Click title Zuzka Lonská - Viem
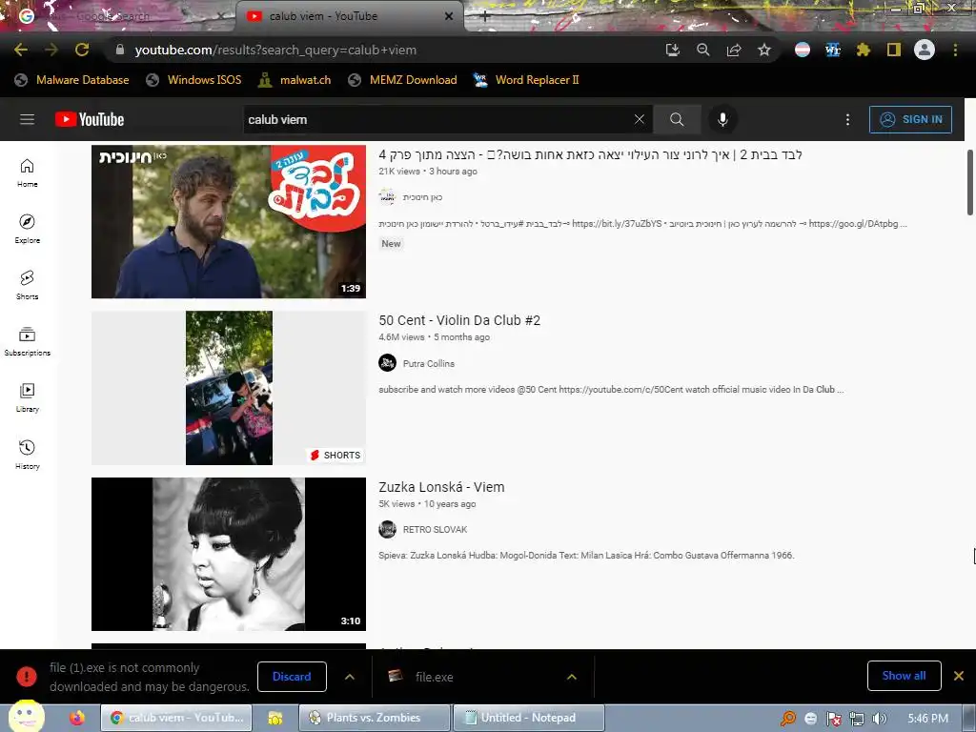This screenshot has height=732, width=976. (441, 487)
